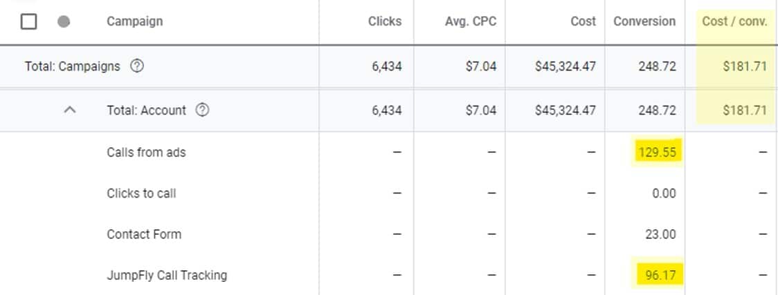778x295 pixels.
Task: Sort by the Conversion column header
Action: 644,21
